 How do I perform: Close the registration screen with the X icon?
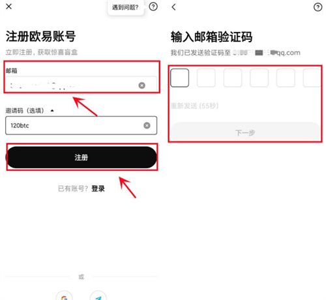click(9, 7)
